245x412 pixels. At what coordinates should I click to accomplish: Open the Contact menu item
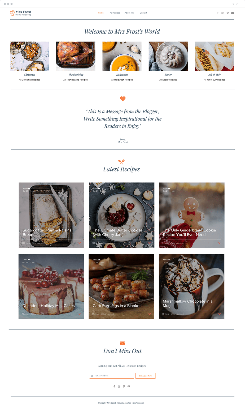[143, 13]
